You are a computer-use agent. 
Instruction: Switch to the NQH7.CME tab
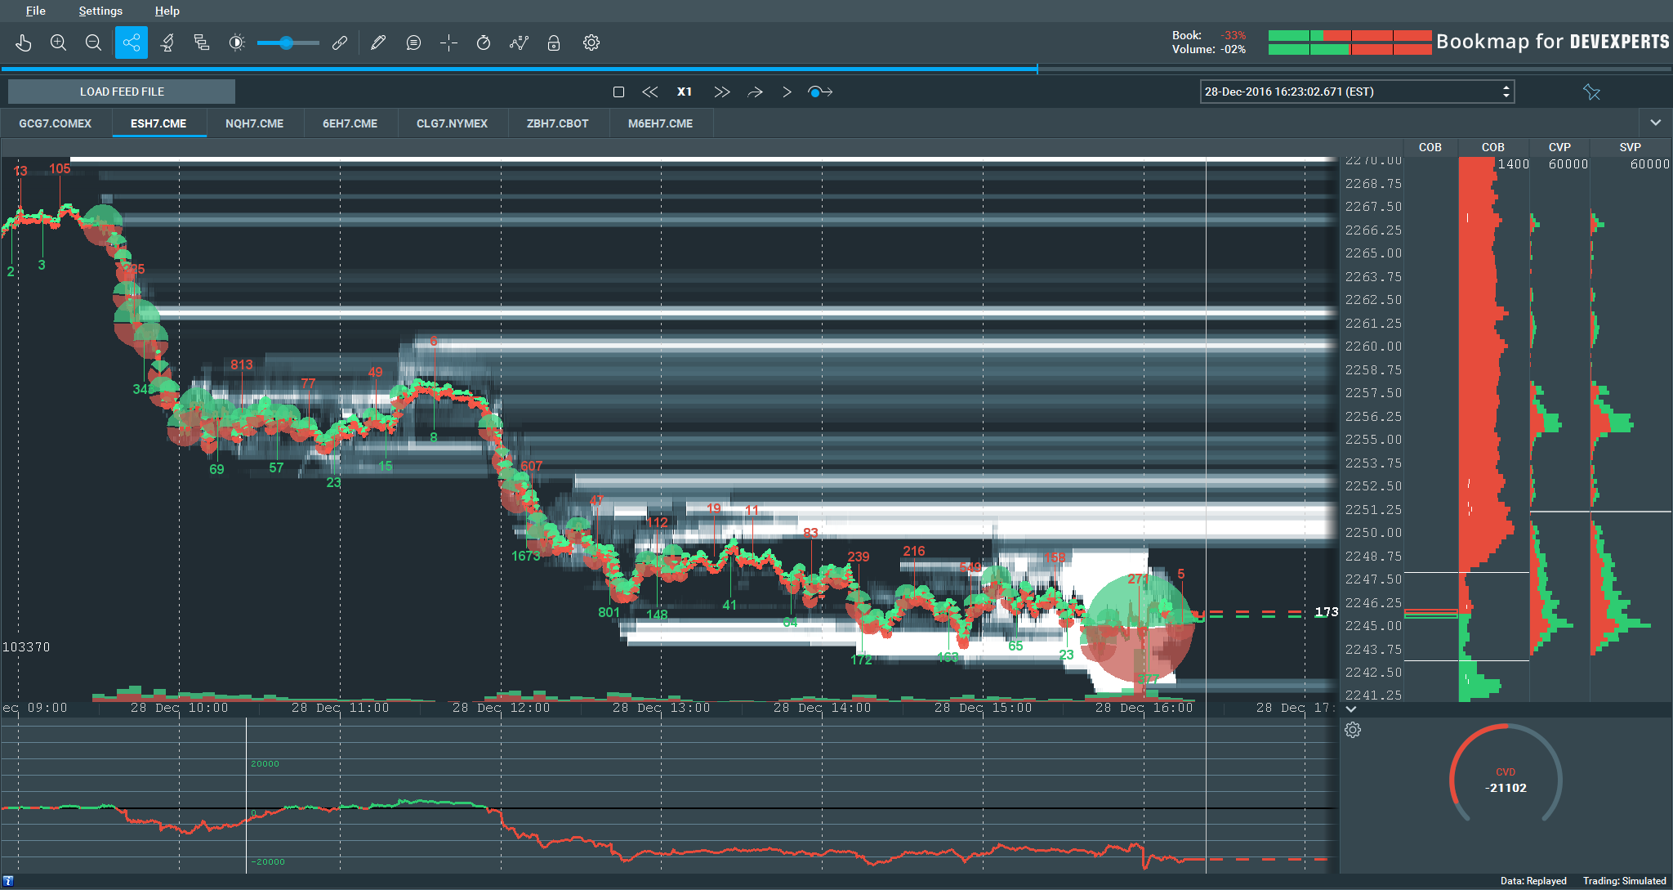click(255, 123)
